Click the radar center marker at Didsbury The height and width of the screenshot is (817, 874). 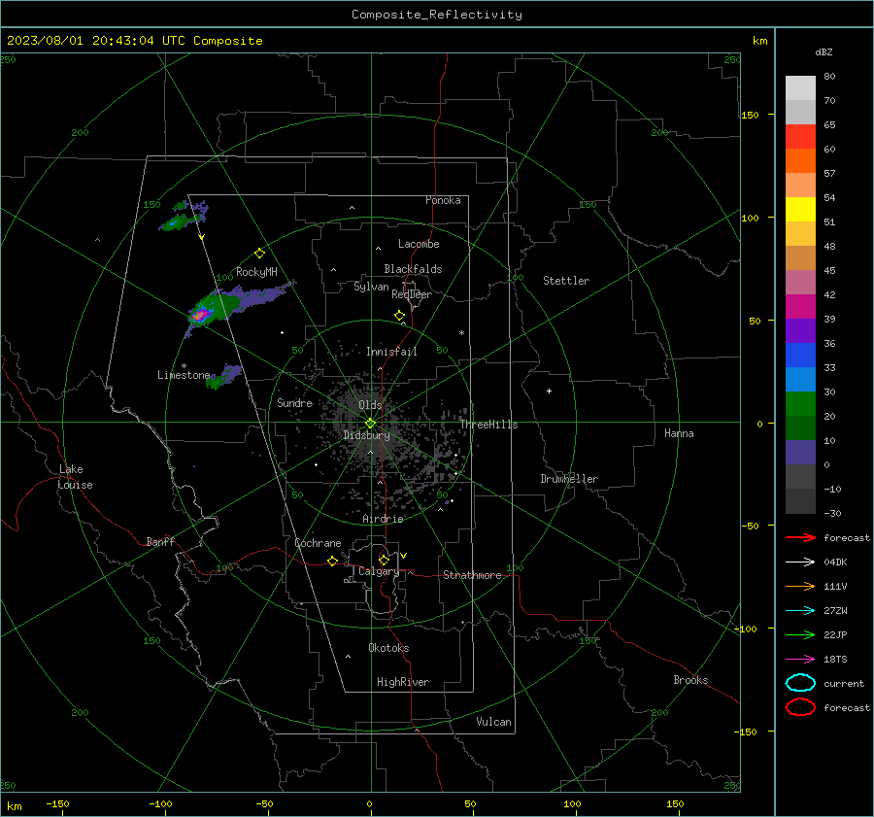coord(371,424)
